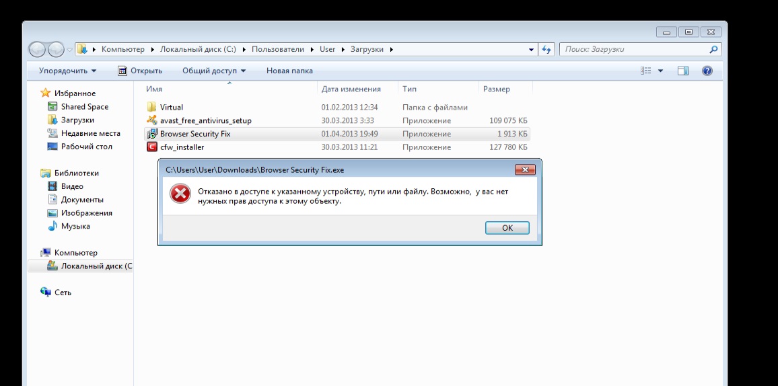
Task: Go back using the Explorer back arrow
Action: tap(38, 49)
